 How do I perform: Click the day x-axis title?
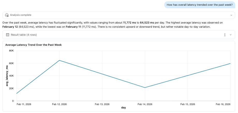124,108
